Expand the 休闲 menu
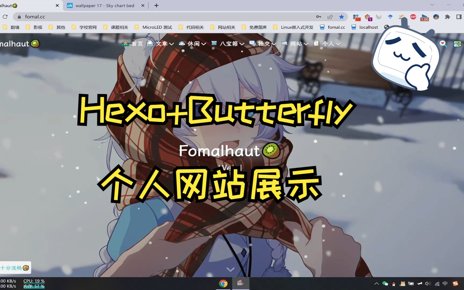Image resolution: width=464 pixels, height=290 pixels. pos(193,44)
